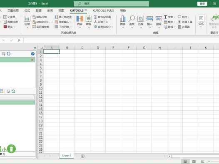
Task: Switch to the KUTOOLS PLUS tab
Action: 103,10
